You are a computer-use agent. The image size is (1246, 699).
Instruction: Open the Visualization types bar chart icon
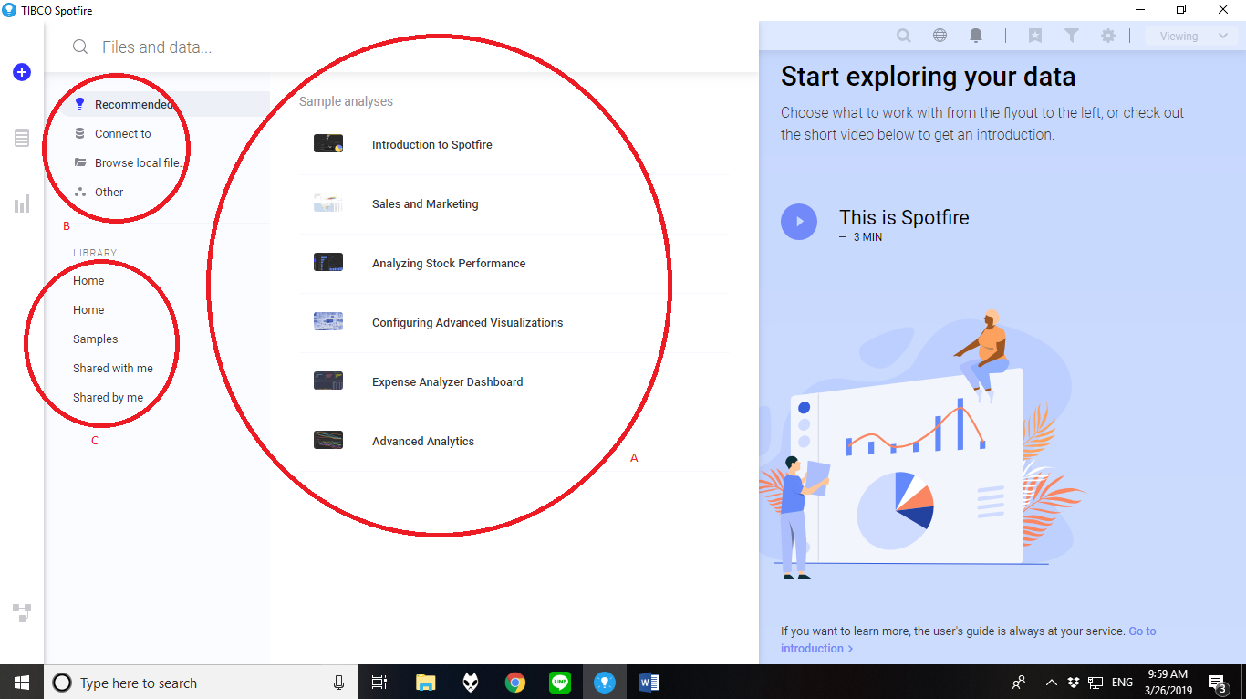point(22,203)
